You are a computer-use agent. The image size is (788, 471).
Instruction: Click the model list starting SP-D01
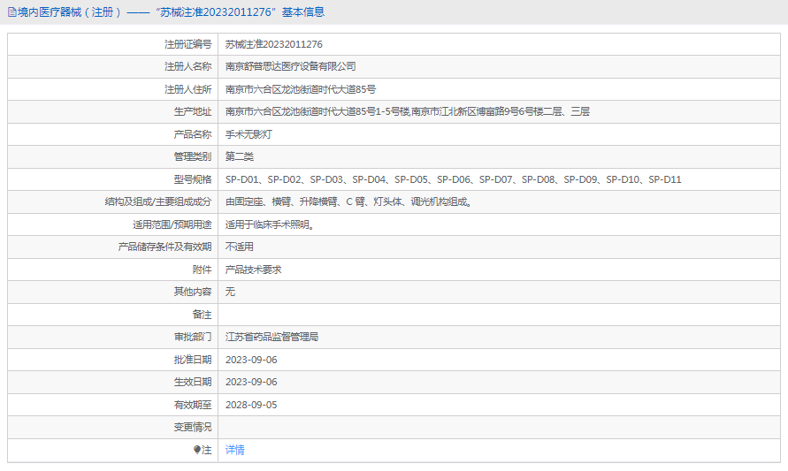click(x=454, y=179)
